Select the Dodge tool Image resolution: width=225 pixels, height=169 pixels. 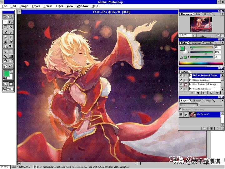tap(11, 46)
